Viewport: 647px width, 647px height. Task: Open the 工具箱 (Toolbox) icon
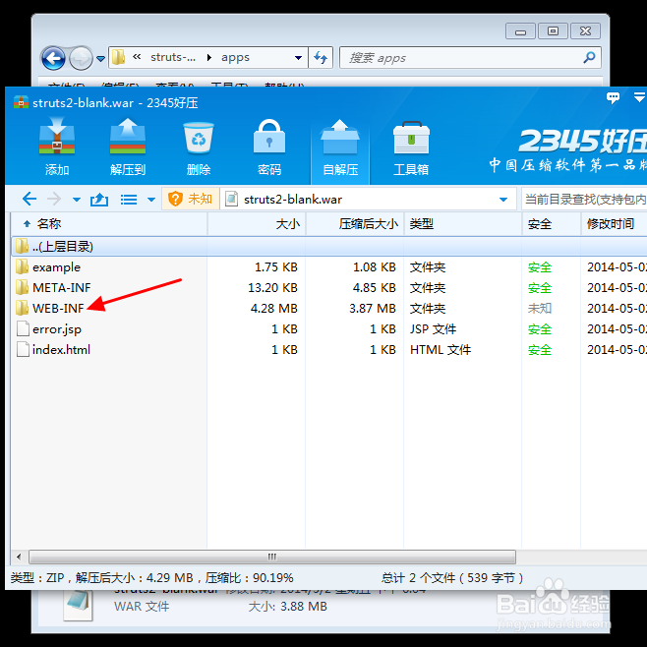[x=411, y=147]
